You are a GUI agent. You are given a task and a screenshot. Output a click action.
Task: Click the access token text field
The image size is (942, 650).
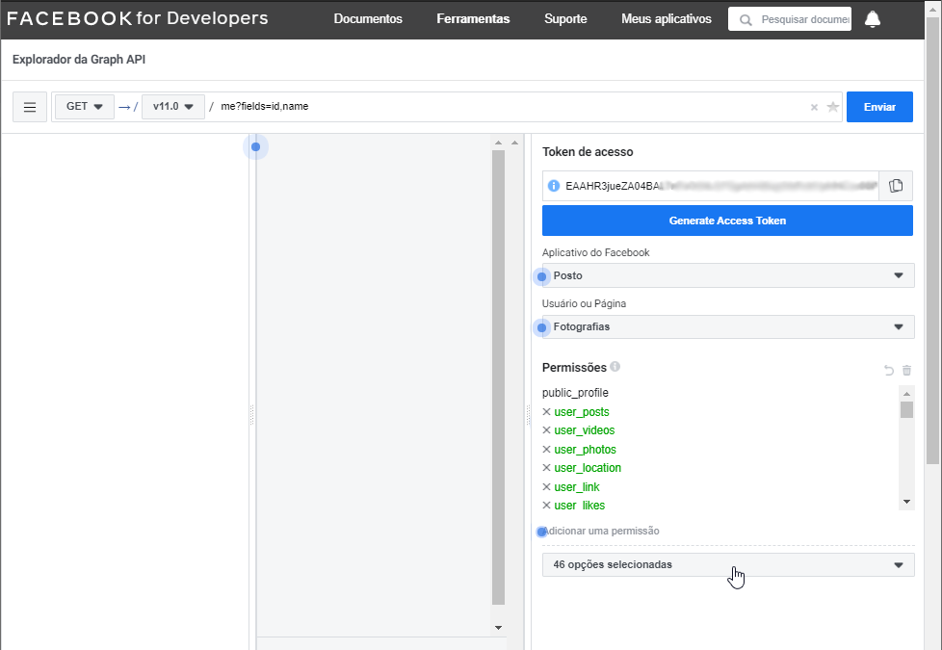[710, 186]
